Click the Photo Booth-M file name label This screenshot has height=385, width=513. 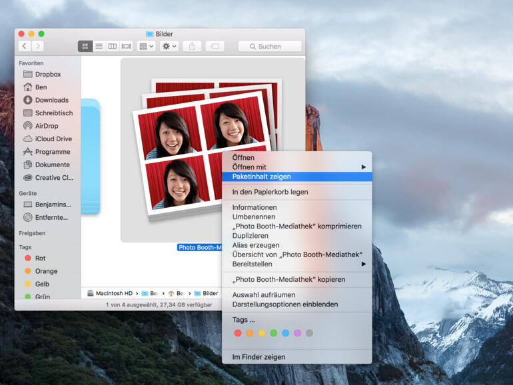pyautogui.click(x=200, y=248)
